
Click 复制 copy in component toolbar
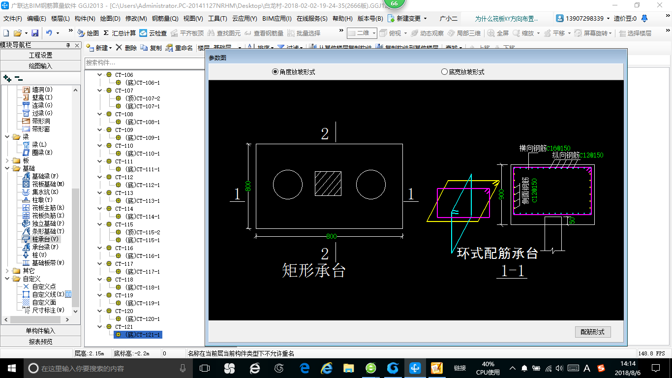pos(151,48)
